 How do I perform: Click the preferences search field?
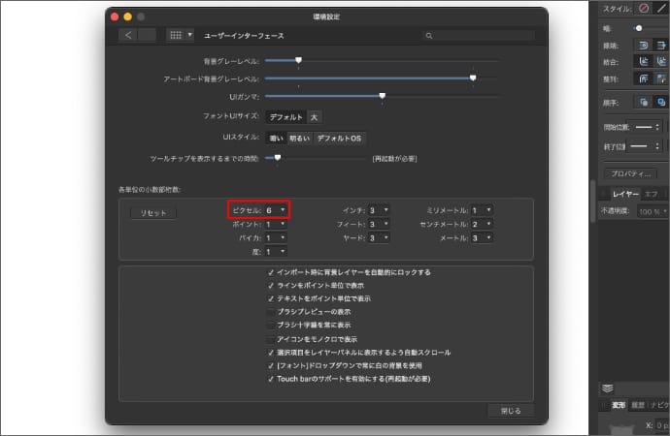coord(476,36)
